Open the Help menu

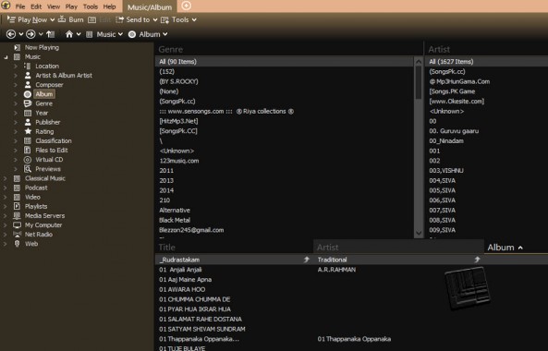[109, 6]
